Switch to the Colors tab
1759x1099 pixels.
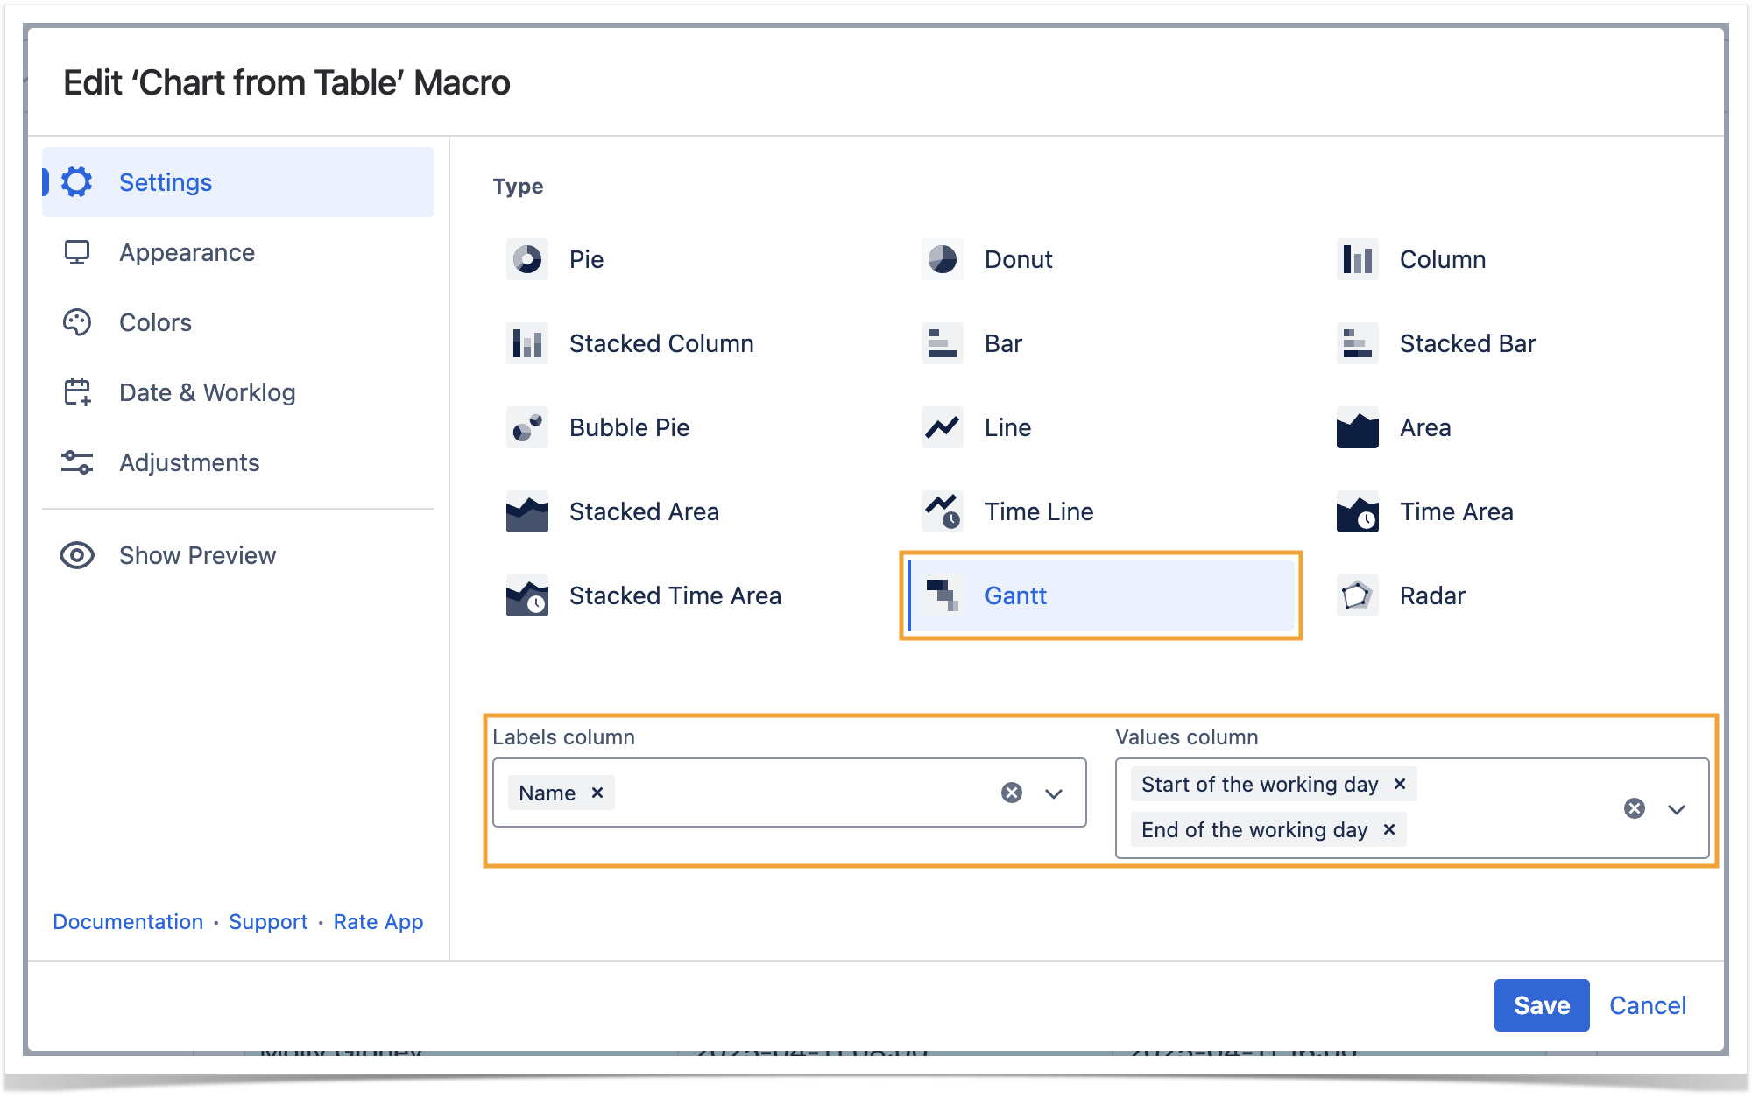(155, 322)
